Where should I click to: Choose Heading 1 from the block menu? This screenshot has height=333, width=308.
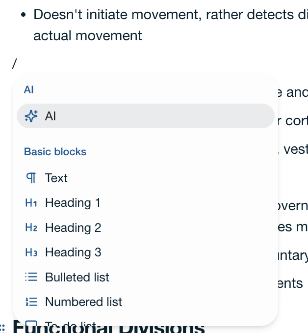click(x=73, y=203)
